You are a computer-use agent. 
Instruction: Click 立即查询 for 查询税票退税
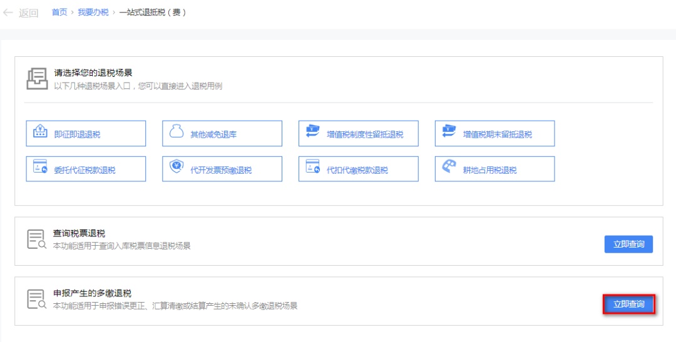click(628, 244)
